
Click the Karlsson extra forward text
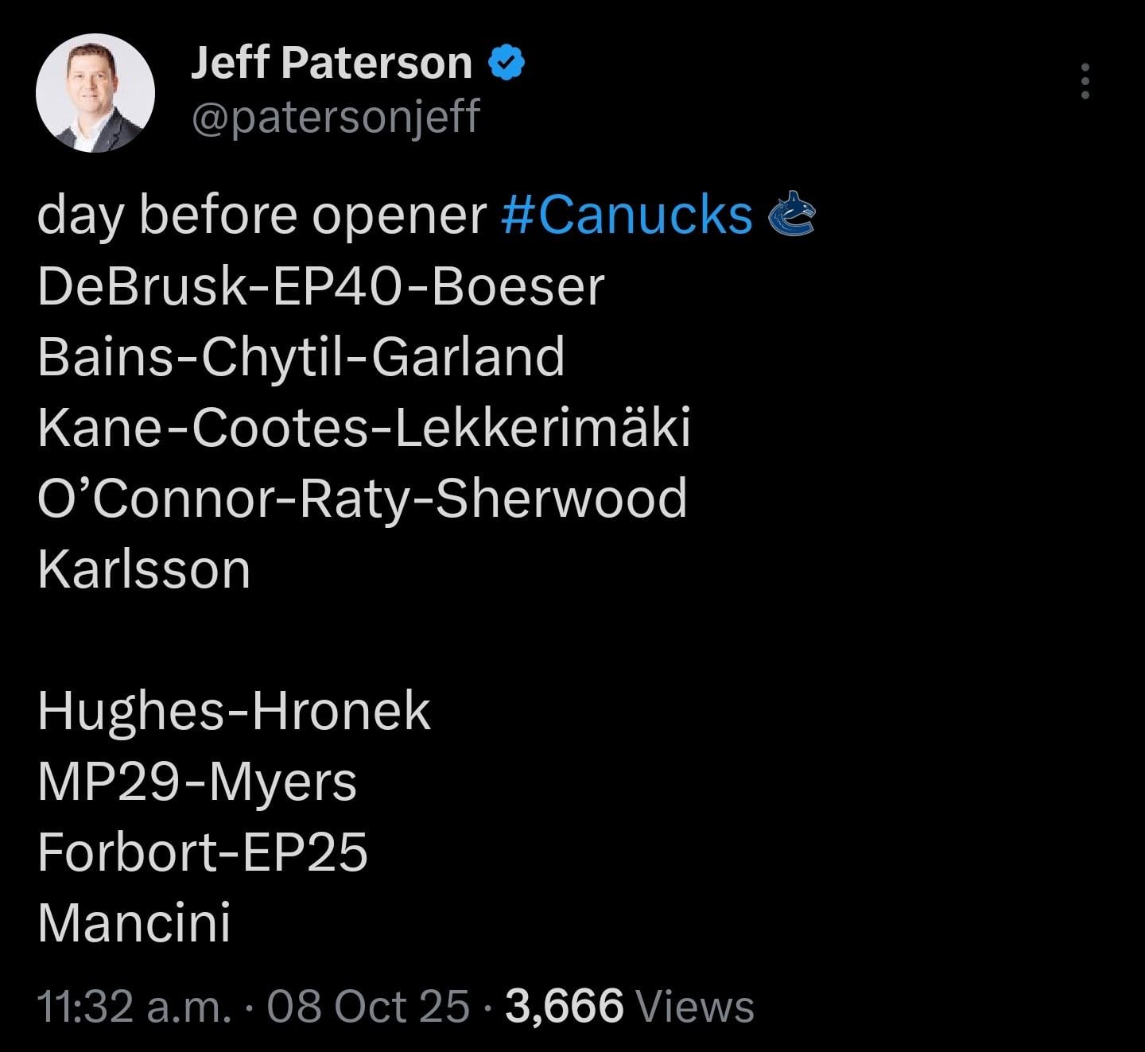point(144,569)
